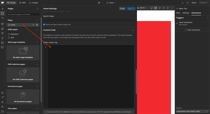Open the Search magnifier icon at sidebar bottom
This screenshot has height=114, width=210.
[2, 107]
